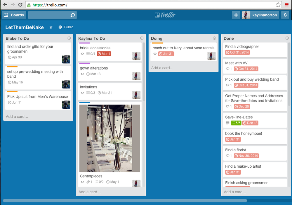Reload the page in the browser
This screenshot has height=205, width=292.
[20, 5]
